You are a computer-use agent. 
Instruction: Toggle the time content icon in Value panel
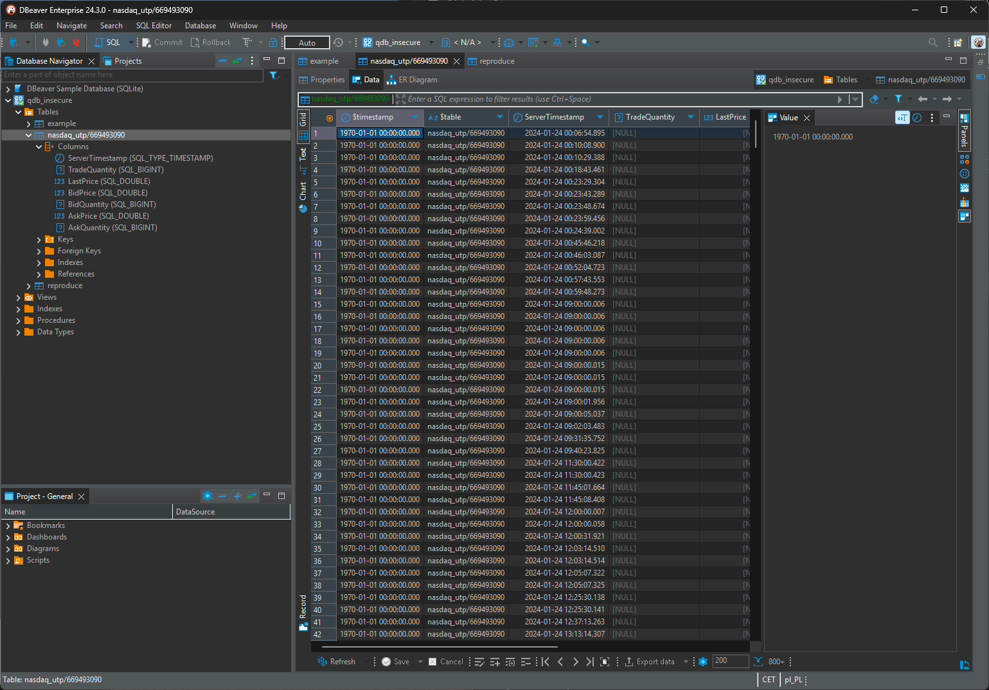pyautogui.click(x=917, y=118)
